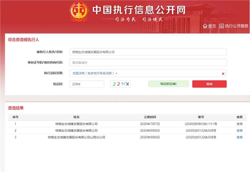Click the red 查询 button
The image size is (250, 172).
click(x=209, y=84)
